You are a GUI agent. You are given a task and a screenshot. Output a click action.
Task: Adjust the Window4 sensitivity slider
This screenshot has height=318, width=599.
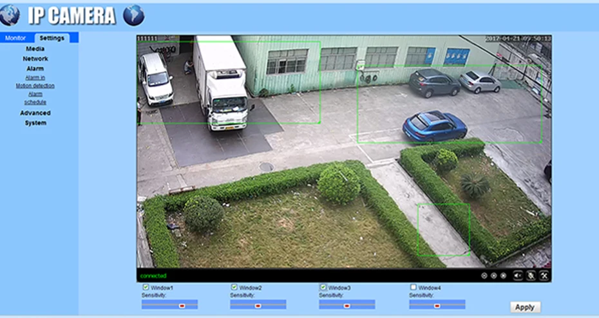click(x=437, y=304)
